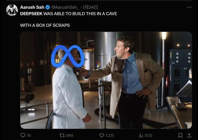Click the 51万 views count
Image resolution: width=198 pixels, height=140 pixels.
click(148, 135)
